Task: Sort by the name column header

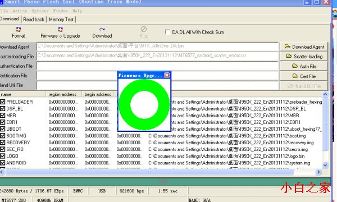Action: 23,94
